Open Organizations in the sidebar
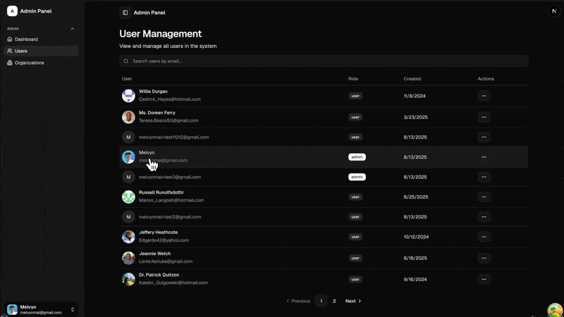The image size is (564, 317). (29, 63)
